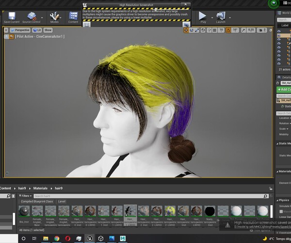Open the Perspective view mode menu
This screenshot has width=291, height=243.
pos(20,30)
